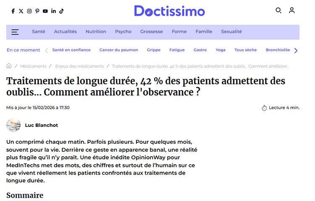The width and height of the screenshot is (315, 201).
Task: Click the Pinterest icon in header
Action: tap(37, 11)
